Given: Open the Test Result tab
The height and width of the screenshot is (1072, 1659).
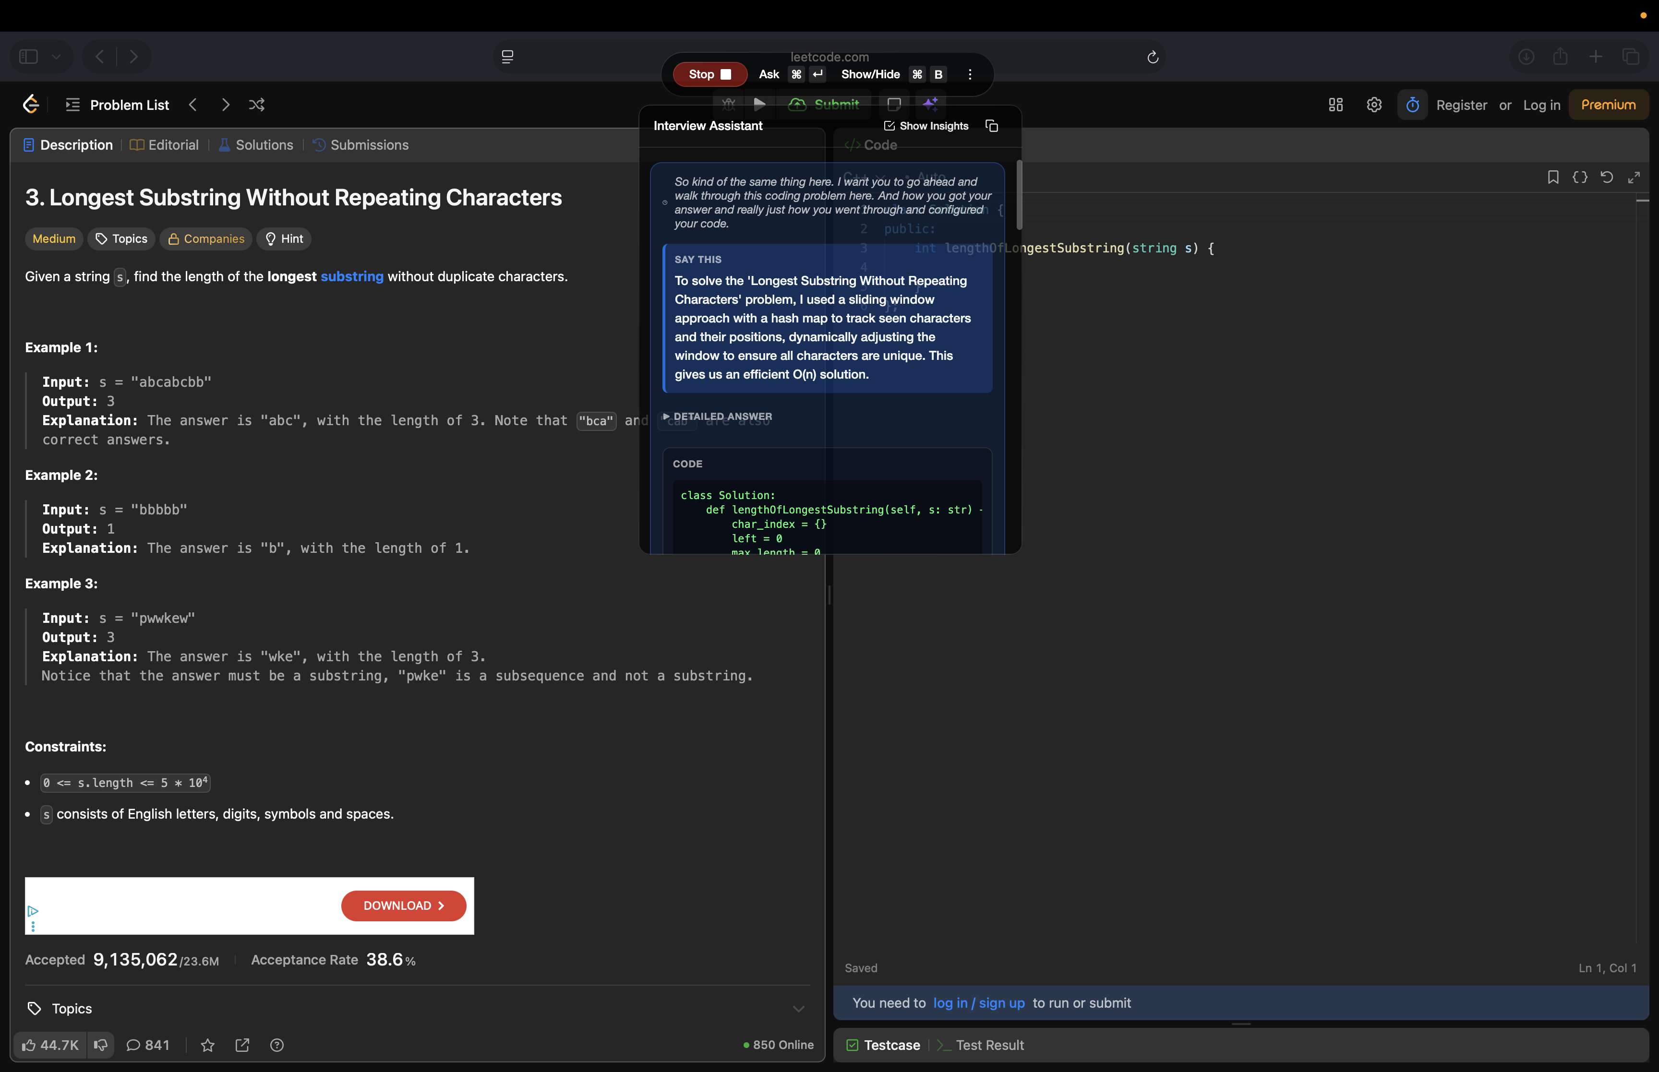Looking at the screenshot, I should tap(989, 1045).
